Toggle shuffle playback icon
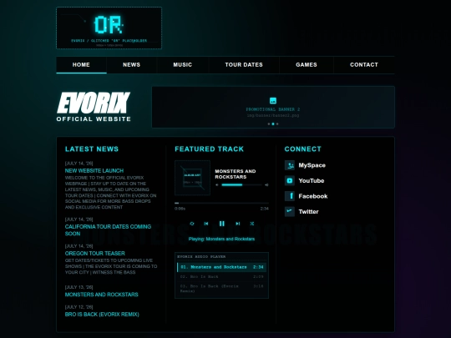Image resolution: width=451 pixels, height=338 pixels. pyautogui.click(x=252, y=224)
